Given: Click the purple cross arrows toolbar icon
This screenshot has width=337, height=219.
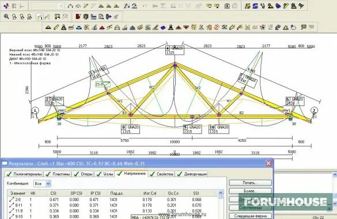Looking at the screenshot, I should coord(6,6).
